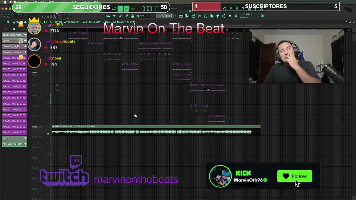Open the piano roll view
Screen dimensions: 356x200
pyautogui.click(x=108, y=16)
